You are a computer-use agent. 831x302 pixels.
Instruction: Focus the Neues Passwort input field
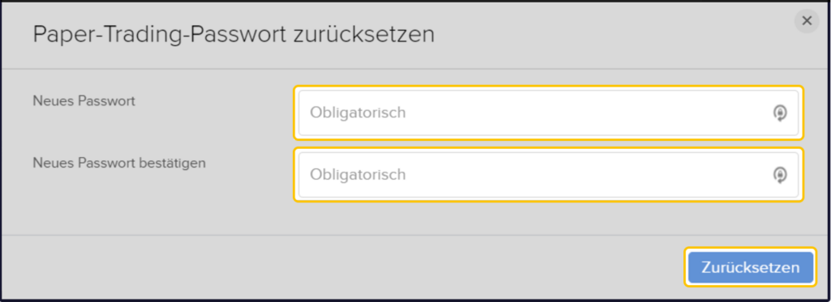coord(549,113)
